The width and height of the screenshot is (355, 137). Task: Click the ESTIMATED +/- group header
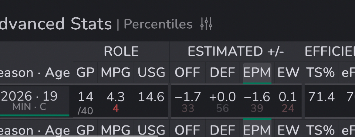point(236,51)
